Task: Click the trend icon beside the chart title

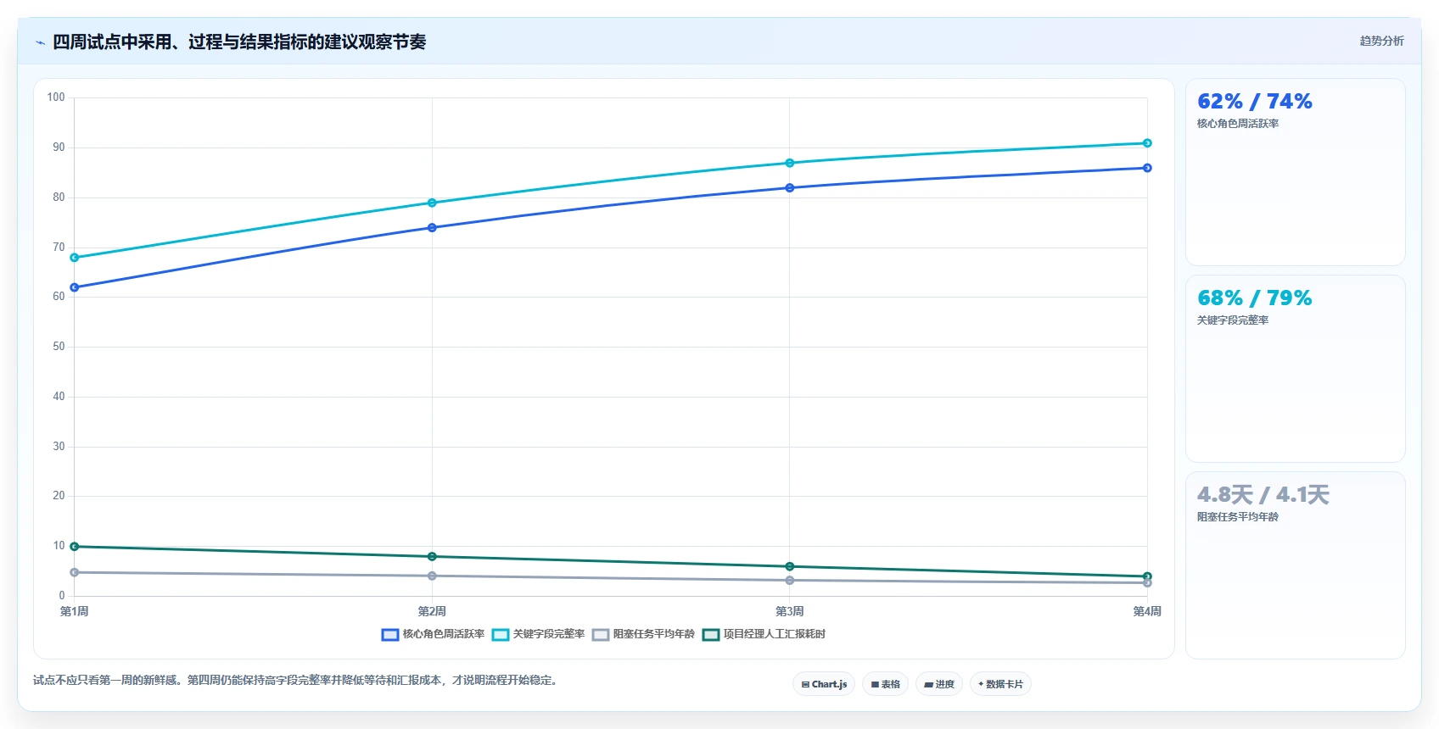Action: (x=40, y=42)
